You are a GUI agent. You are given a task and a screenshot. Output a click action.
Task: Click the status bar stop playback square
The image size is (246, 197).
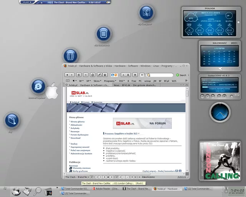tap(108, 177)
